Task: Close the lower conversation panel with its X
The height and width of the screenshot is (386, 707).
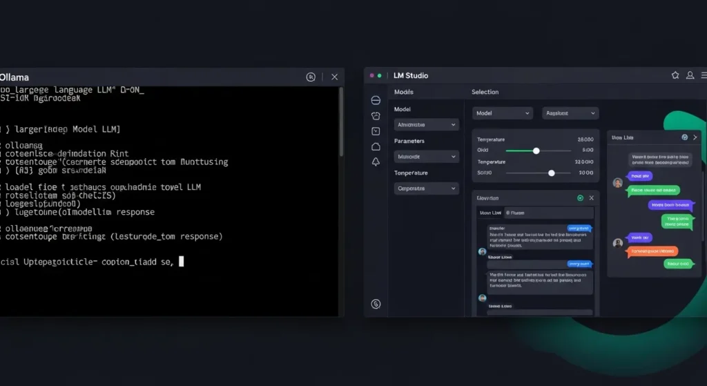Action: (x=592, y=198)
